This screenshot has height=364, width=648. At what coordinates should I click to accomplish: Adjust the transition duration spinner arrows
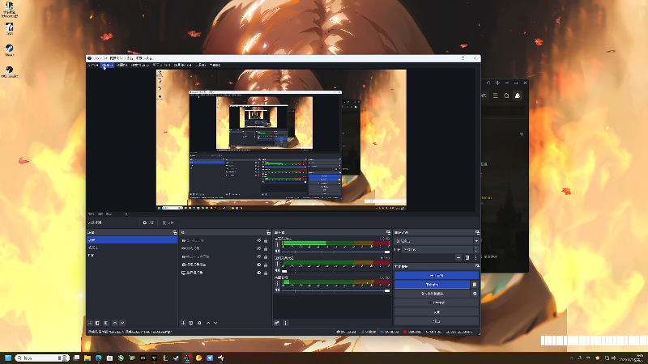tap(476, 250)
